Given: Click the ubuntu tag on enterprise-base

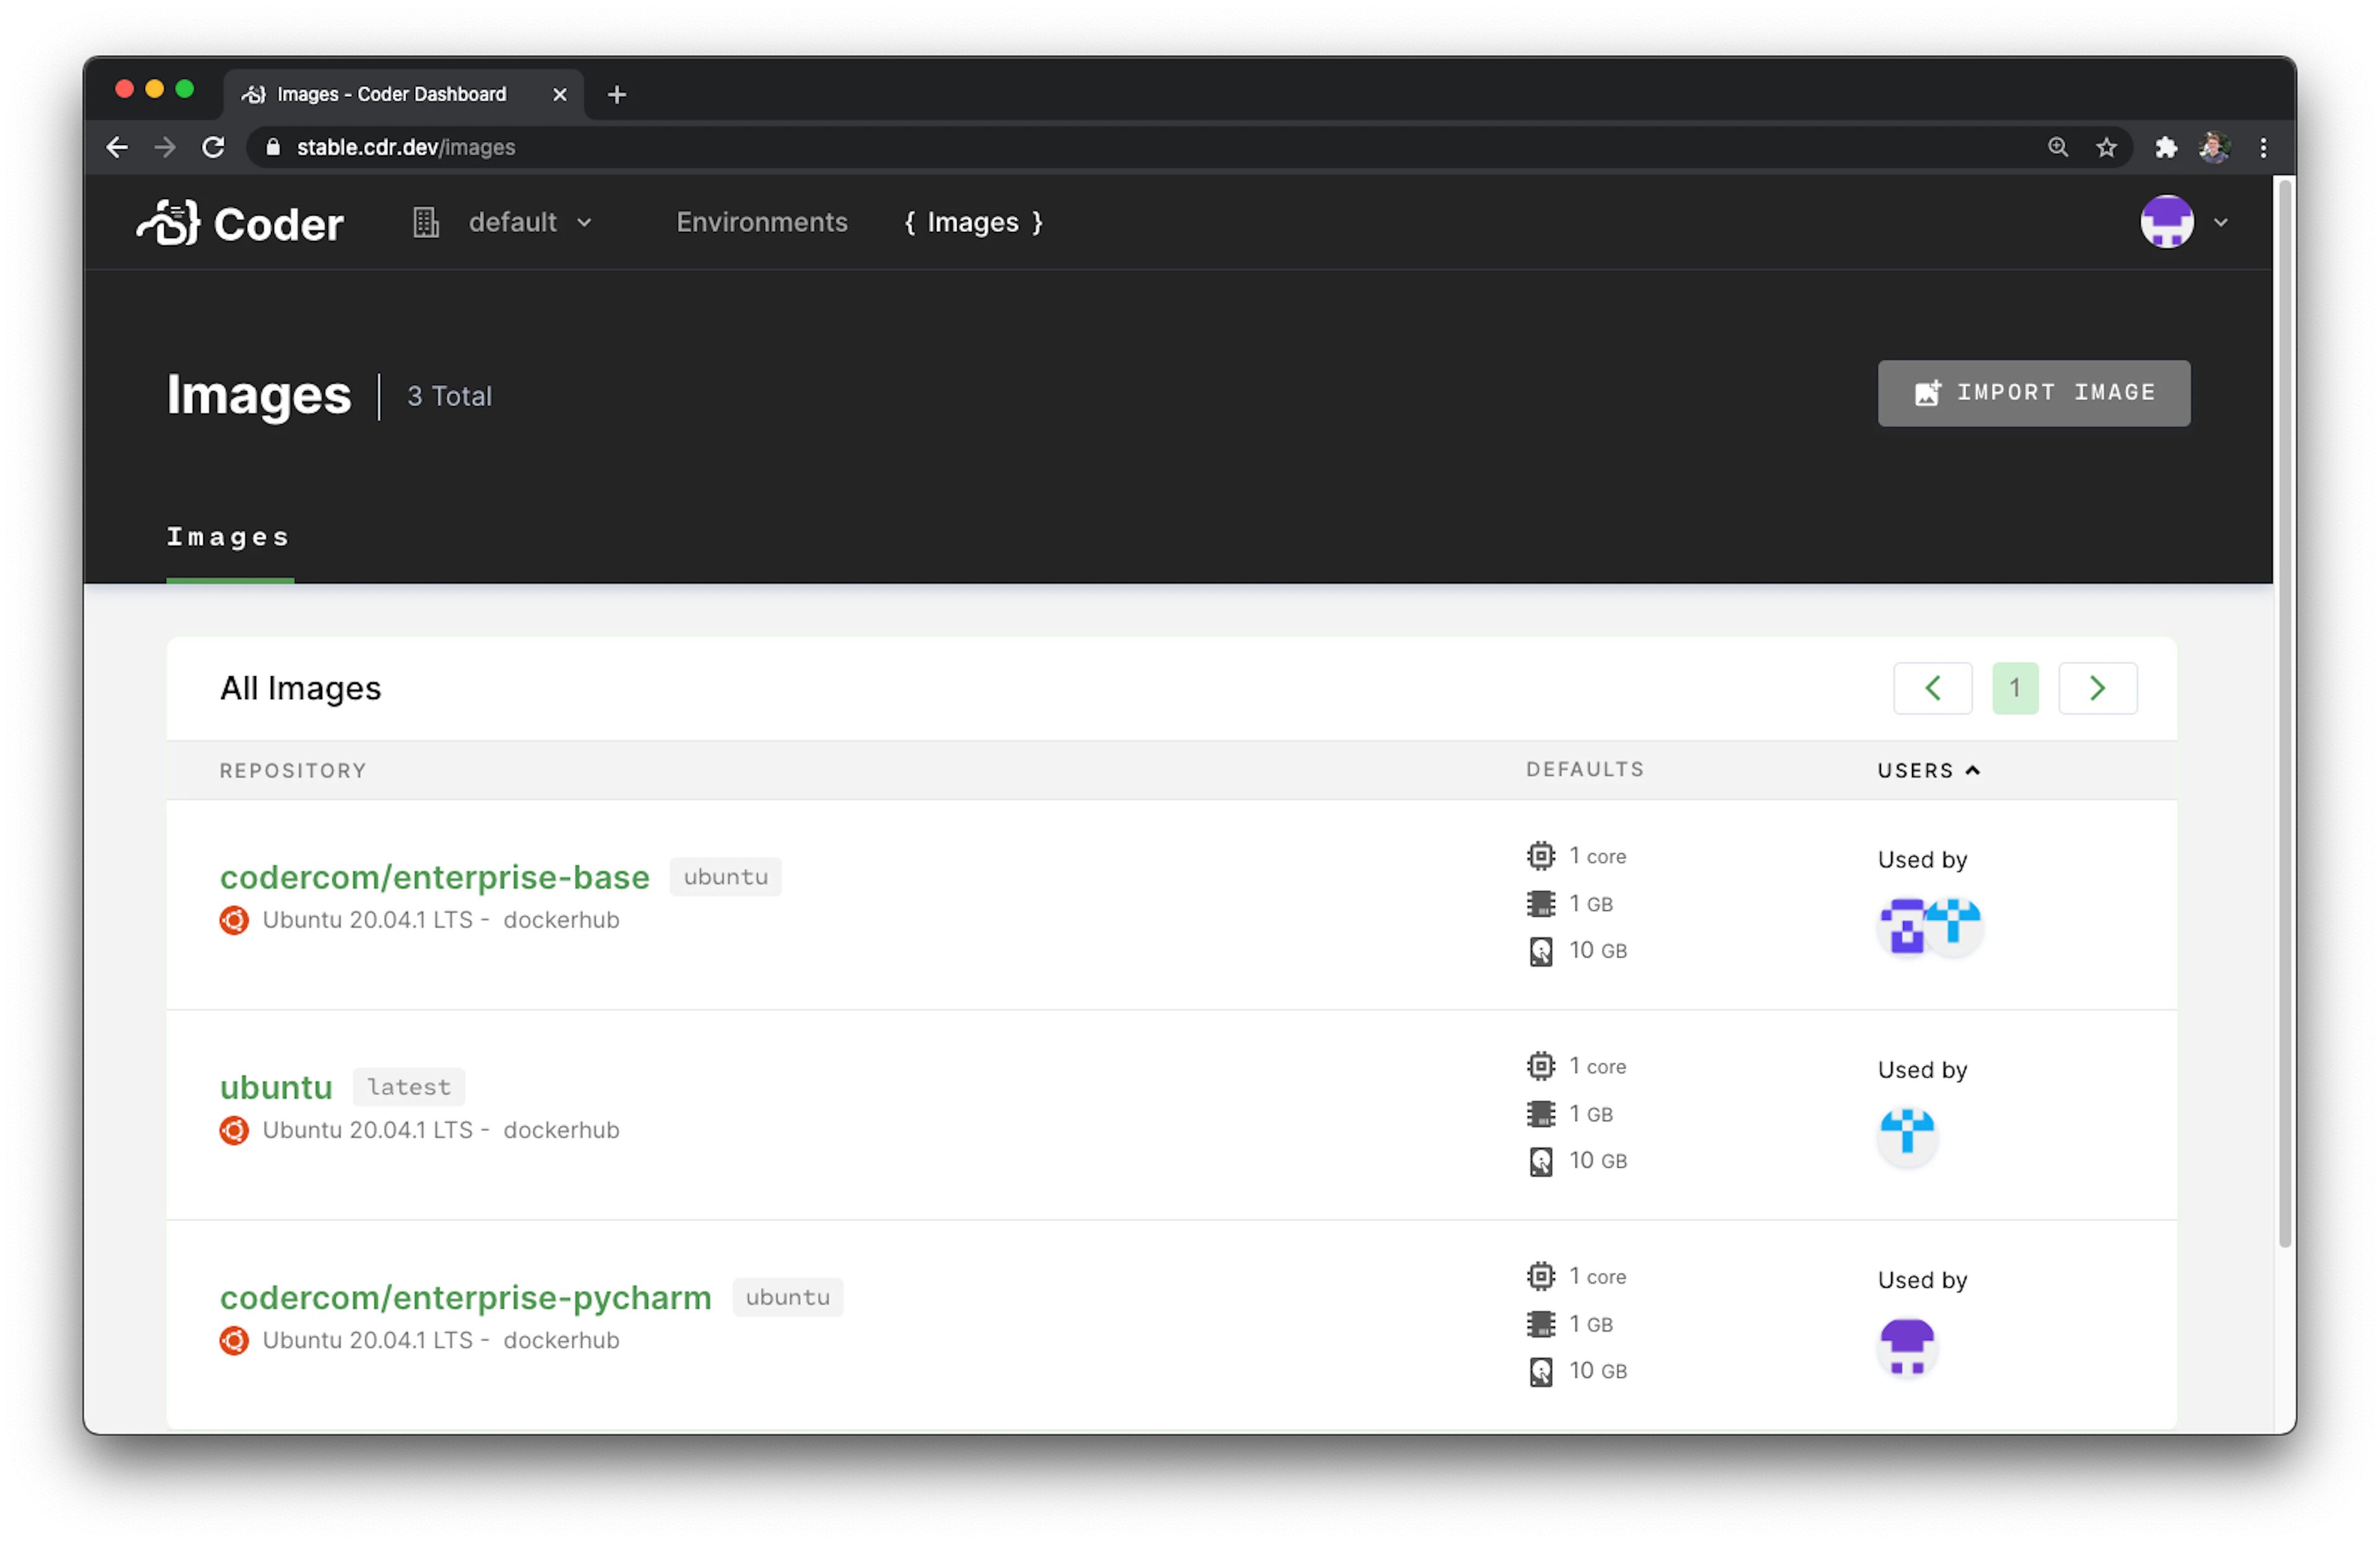Looking at the screenshot, I should pos(725,877).
